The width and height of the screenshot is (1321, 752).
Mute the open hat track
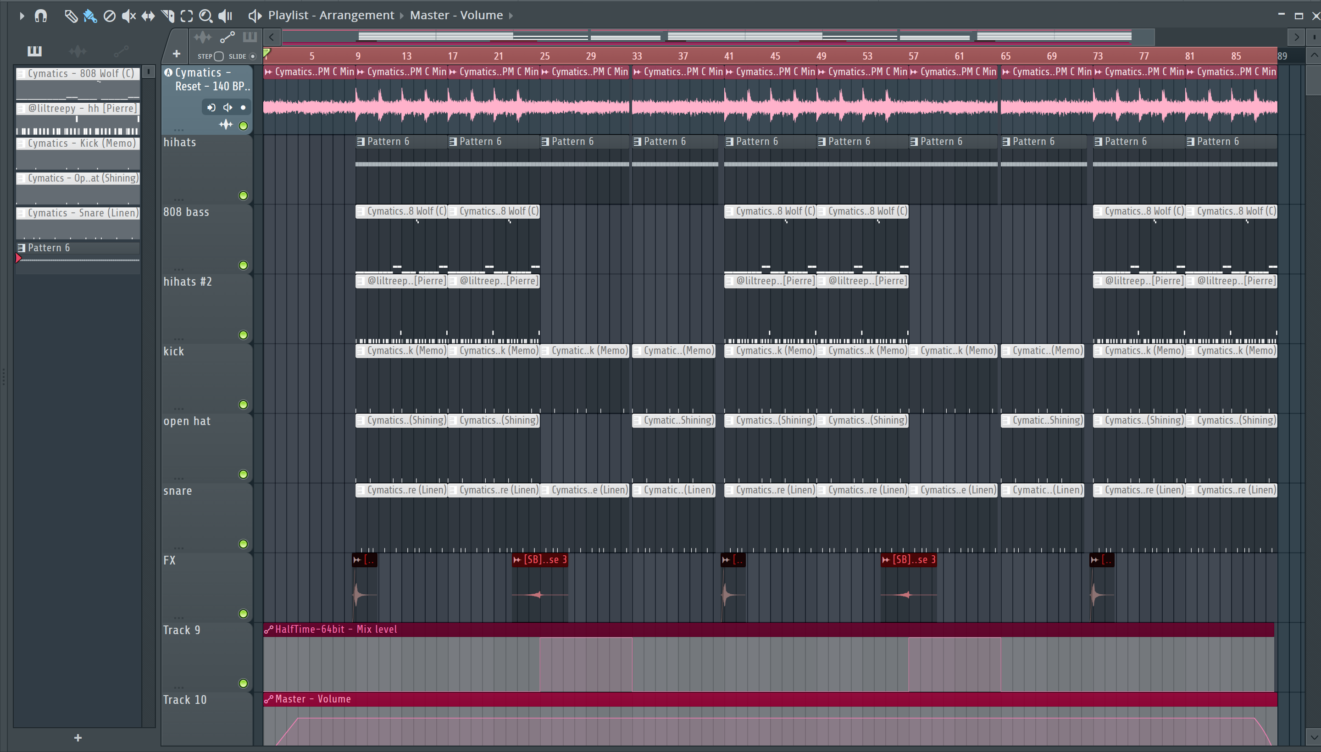point(243,474)
